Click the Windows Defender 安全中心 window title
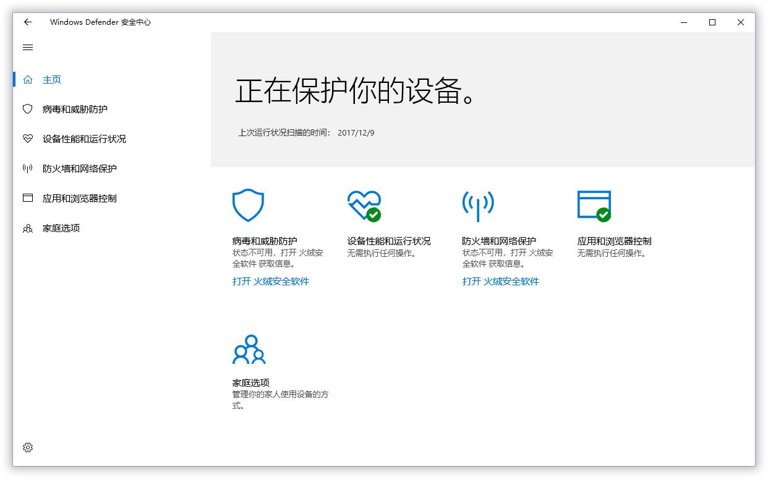 click(100, 22)
